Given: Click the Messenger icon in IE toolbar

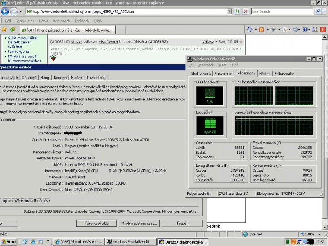Looking at the screenshot, I should click(x=315, y=30).
